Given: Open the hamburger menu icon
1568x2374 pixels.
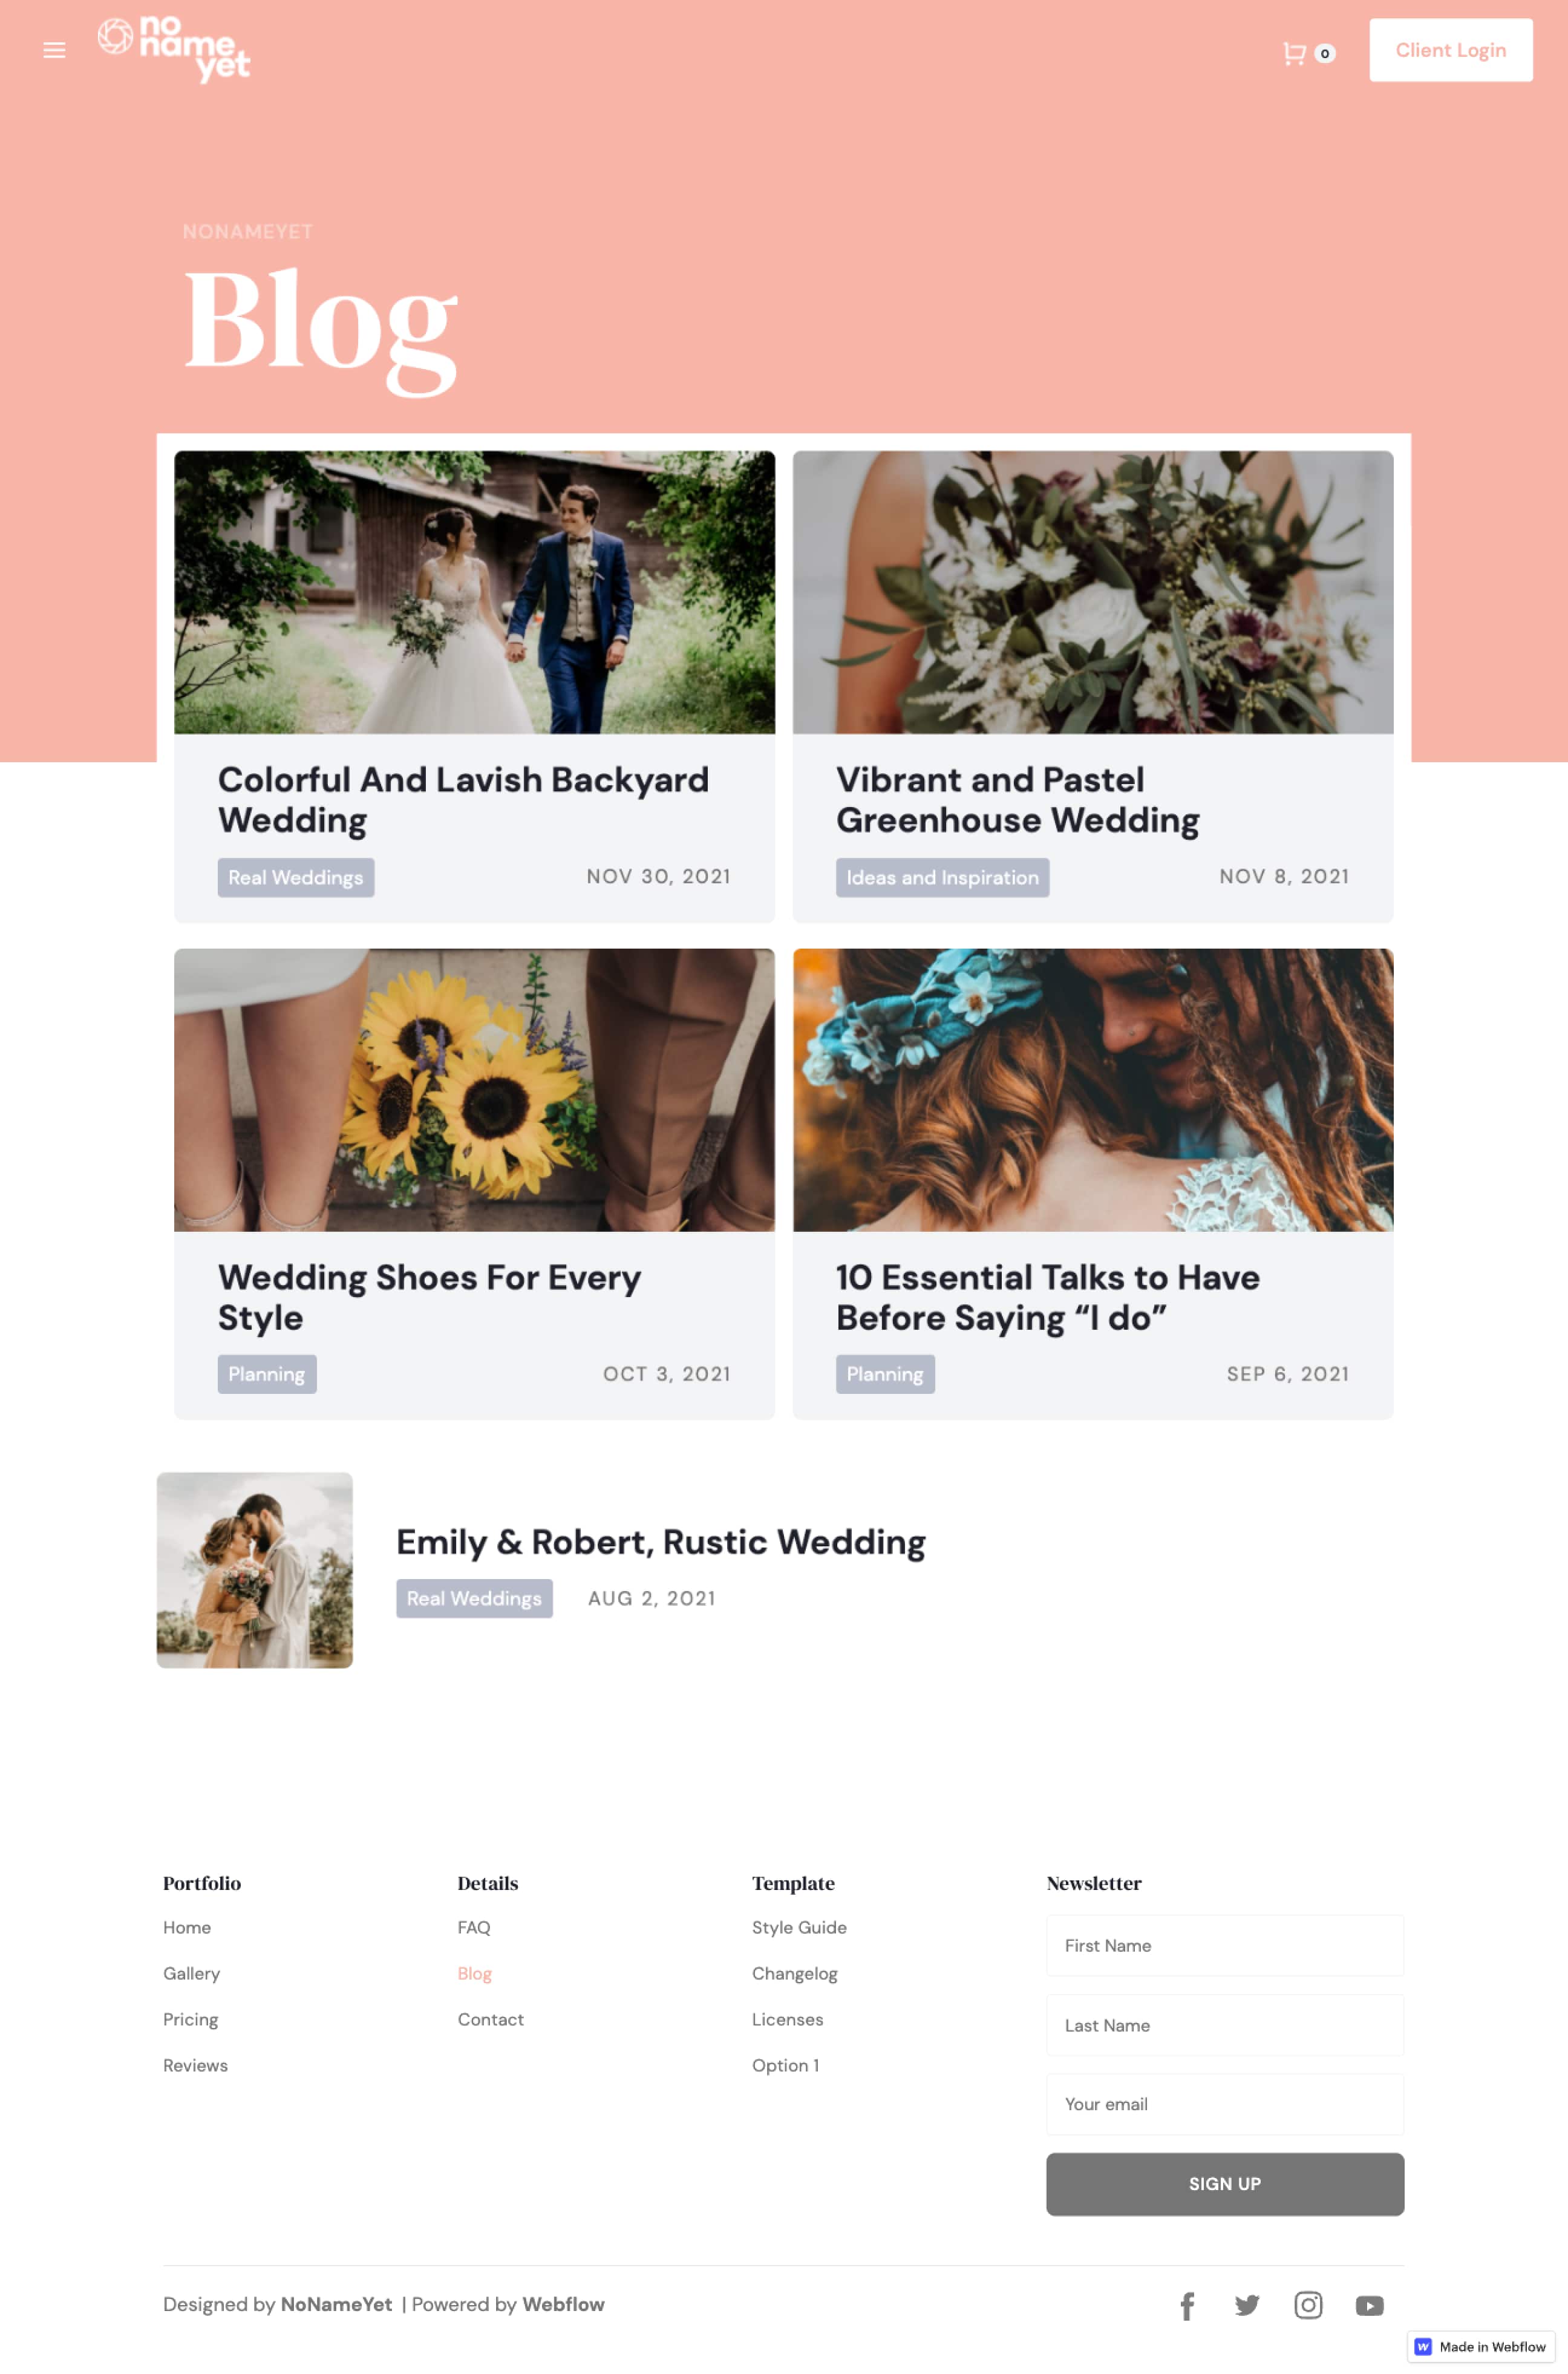Looking at the screenshot, I should coord(54,50).
